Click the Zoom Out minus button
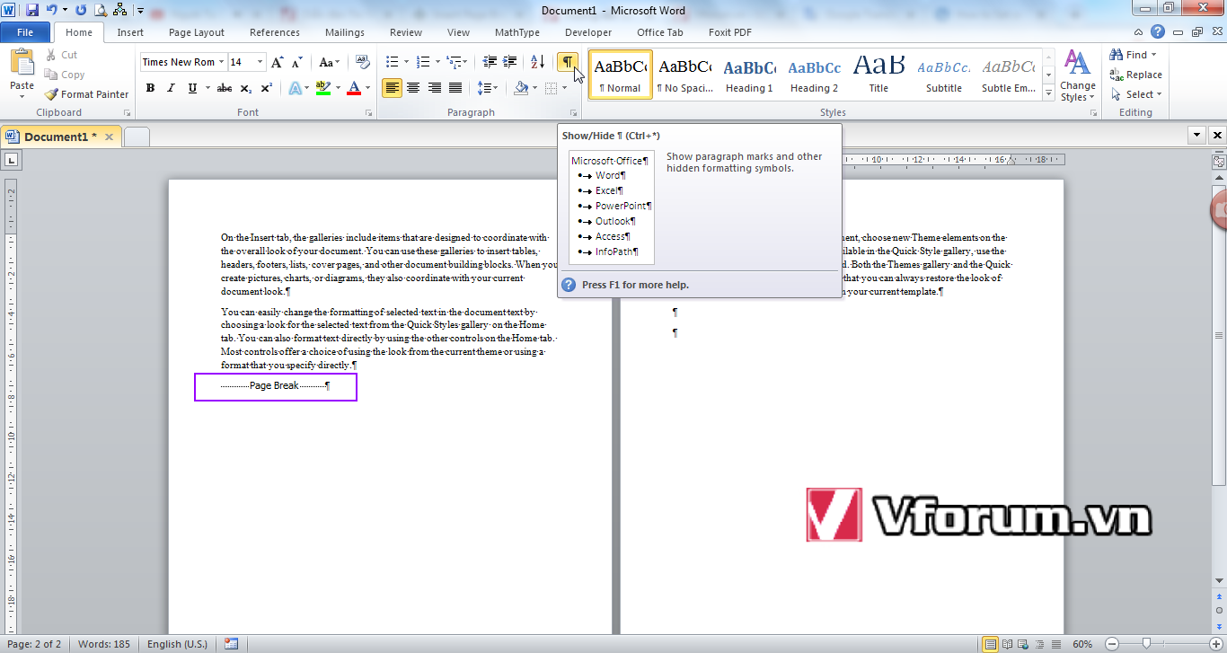 [1111, 644]
